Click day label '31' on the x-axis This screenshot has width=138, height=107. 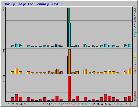pyautogui.click(x=129, y=104)
